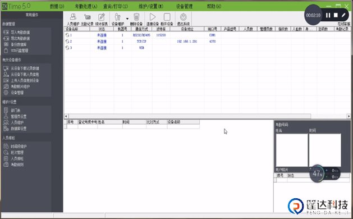The width and height of the screenshot is (353, 219).
Task: Click the horizontal scrollbar left arrow
Action: pos(66,116)
